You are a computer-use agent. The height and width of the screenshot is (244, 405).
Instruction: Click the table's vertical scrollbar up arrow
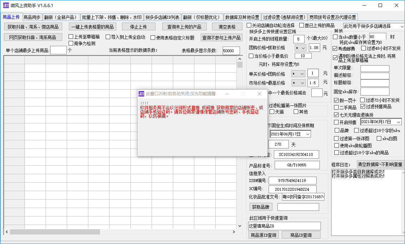coord(240,59)
